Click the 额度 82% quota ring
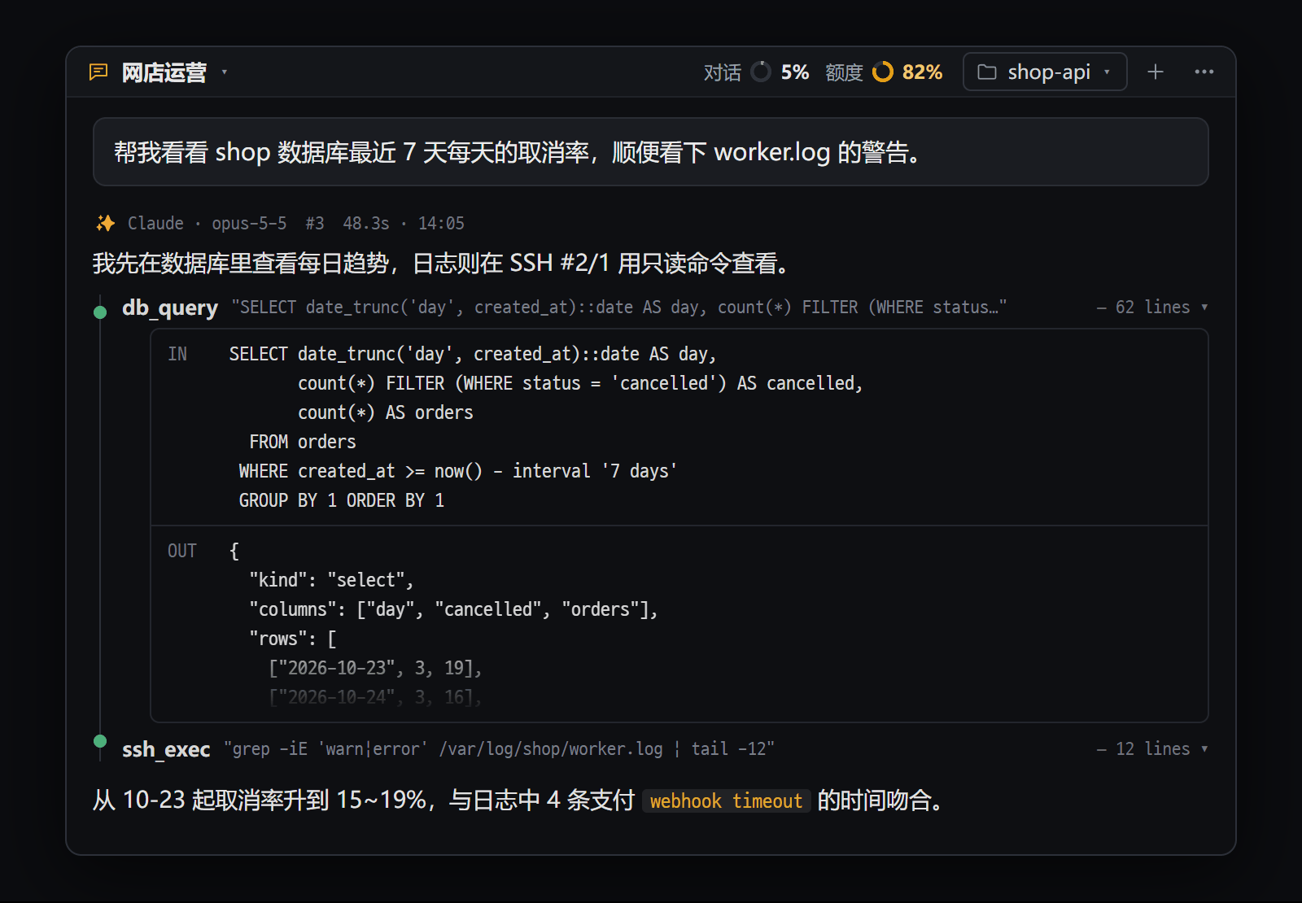The image size is (1302, 903). [x=882, y=72]
